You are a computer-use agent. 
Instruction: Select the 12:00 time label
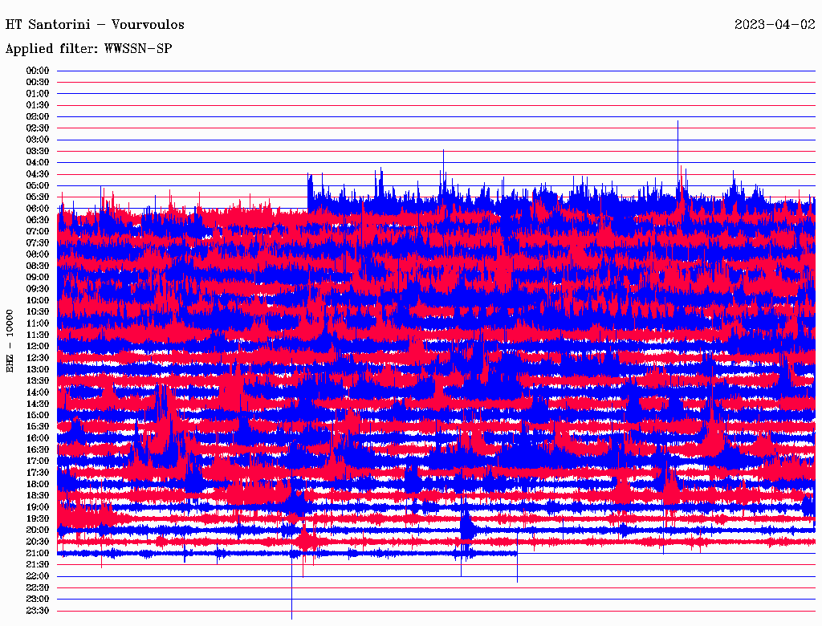click(38, 346)
